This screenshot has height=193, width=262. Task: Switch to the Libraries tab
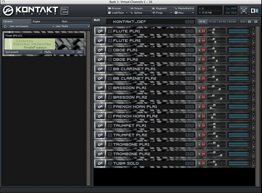click(x=16, y=22)
